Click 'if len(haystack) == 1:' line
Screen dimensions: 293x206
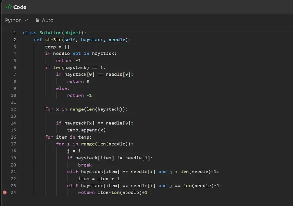(75, 67)
